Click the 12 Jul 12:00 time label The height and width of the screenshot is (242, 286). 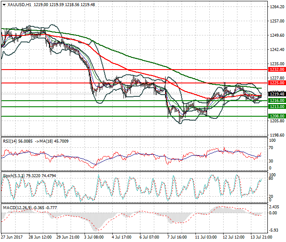point(234,237)
